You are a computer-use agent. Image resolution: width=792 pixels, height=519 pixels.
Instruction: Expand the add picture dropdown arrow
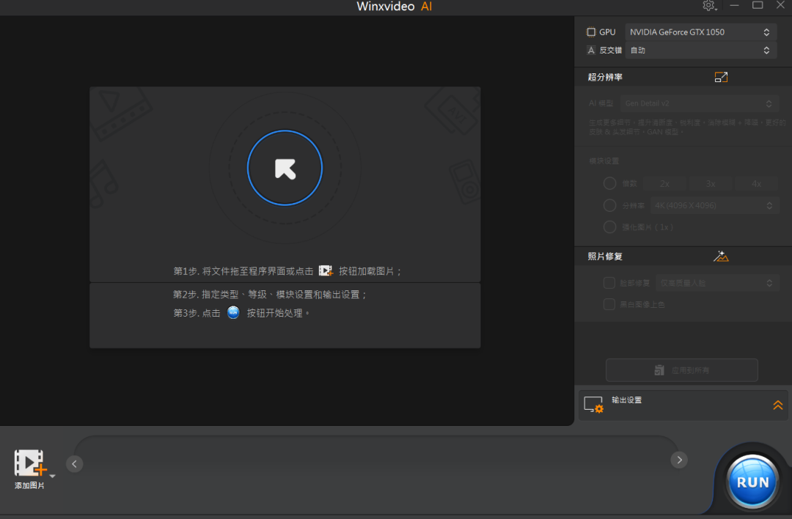(52, 476)
